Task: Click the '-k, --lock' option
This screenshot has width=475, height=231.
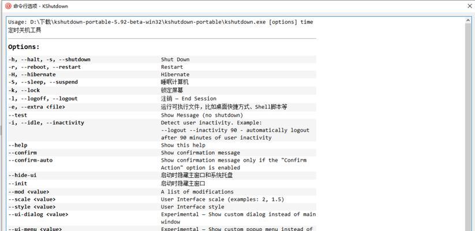Action: point(24,90)
